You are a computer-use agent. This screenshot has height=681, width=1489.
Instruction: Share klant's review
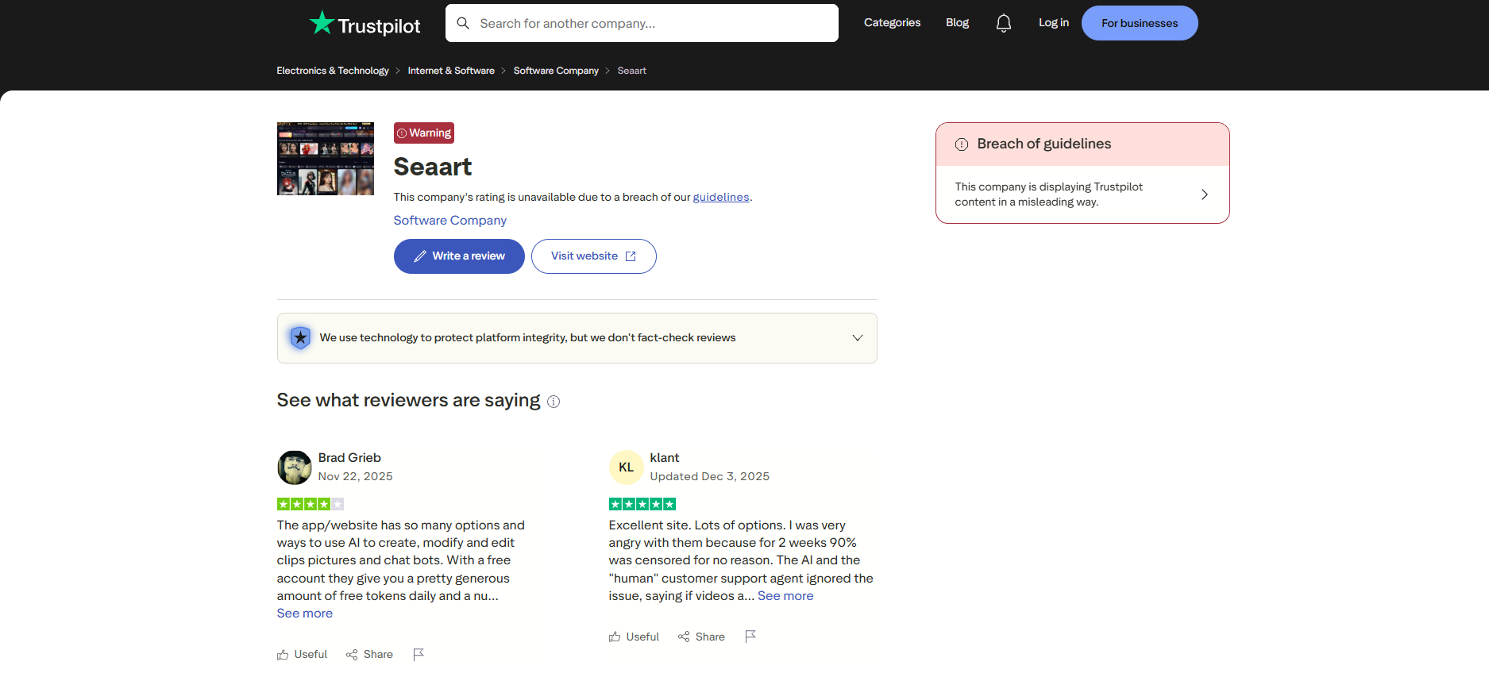(x=701, y=637)
